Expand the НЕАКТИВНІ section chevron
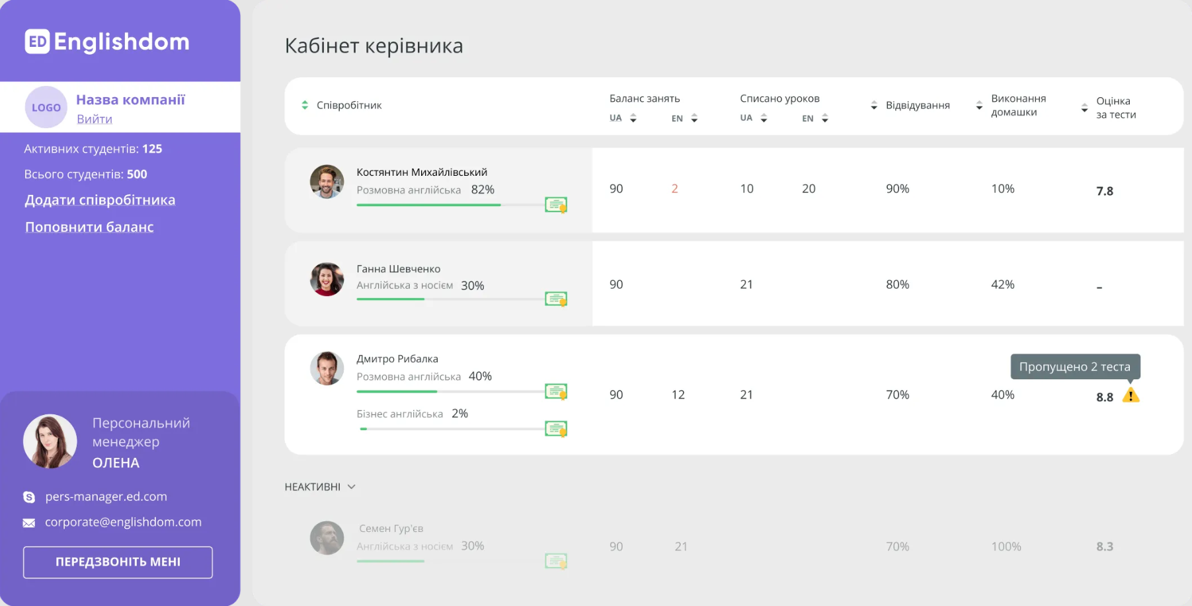 [x=352, y=487]
